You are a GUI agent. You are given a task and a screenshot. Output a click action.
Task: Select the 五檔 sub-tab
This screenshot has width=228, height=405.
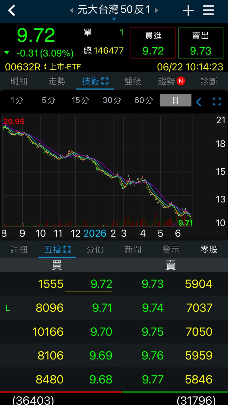(x=53, y=249)
